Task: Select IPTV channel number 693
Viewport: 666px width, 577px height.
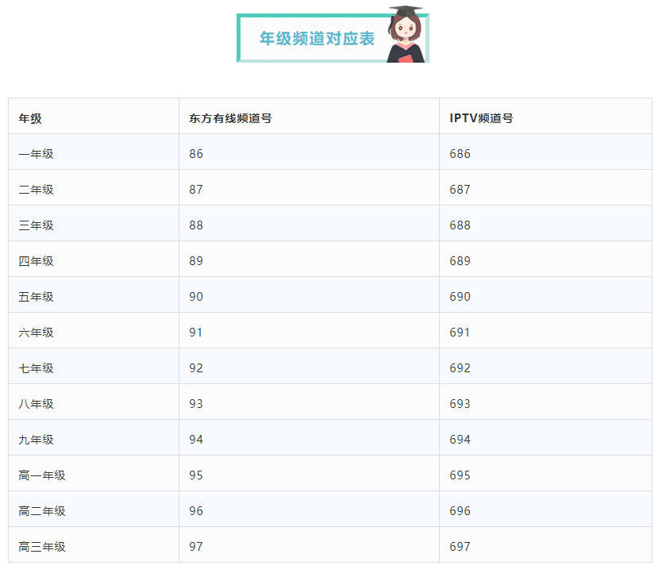Action: click(x=460, y=404)
